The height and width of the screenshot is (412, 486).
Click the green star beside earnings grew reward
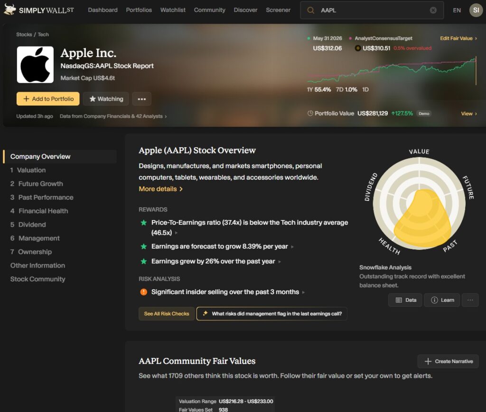pos(143,261)
